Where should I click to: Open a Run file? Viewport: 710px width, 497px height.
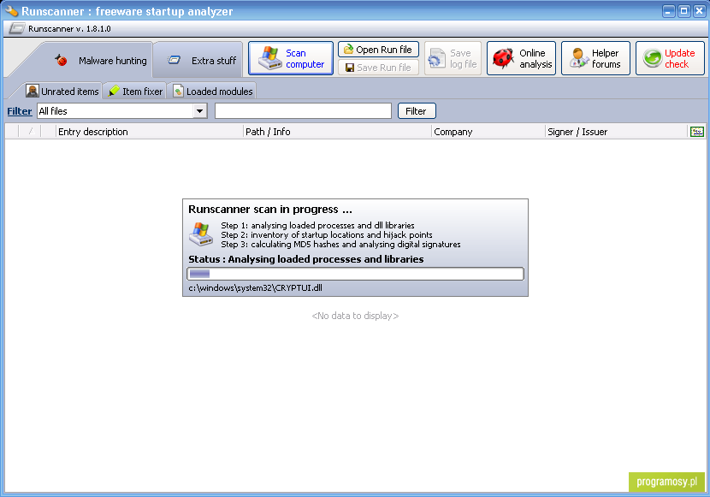point(379,50)
